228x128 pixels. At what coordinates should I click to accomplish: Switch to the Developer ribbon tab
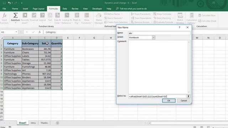point(97,9)
